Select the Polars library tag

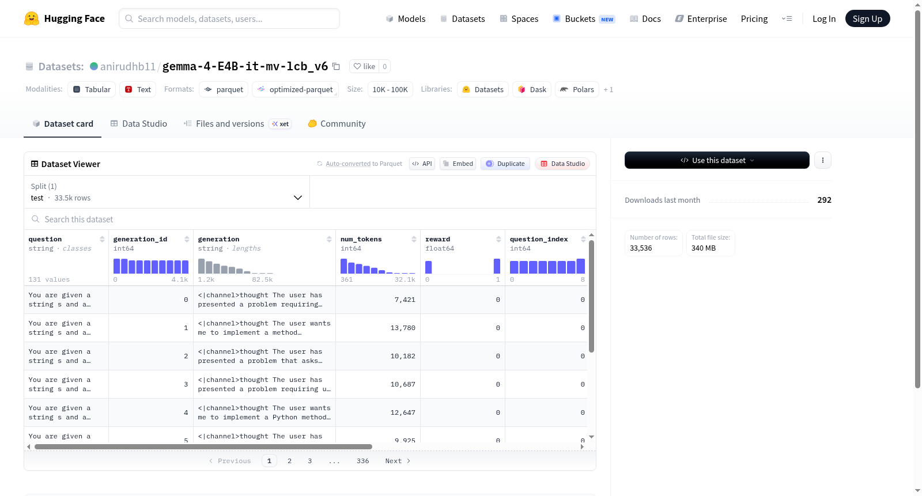pos(577,89)
